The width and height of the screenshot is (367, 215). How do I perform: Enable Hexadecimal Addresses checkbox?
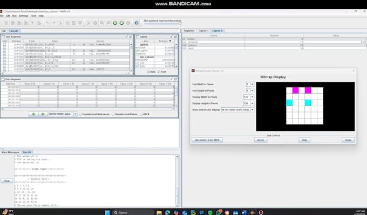pos(80,114)
